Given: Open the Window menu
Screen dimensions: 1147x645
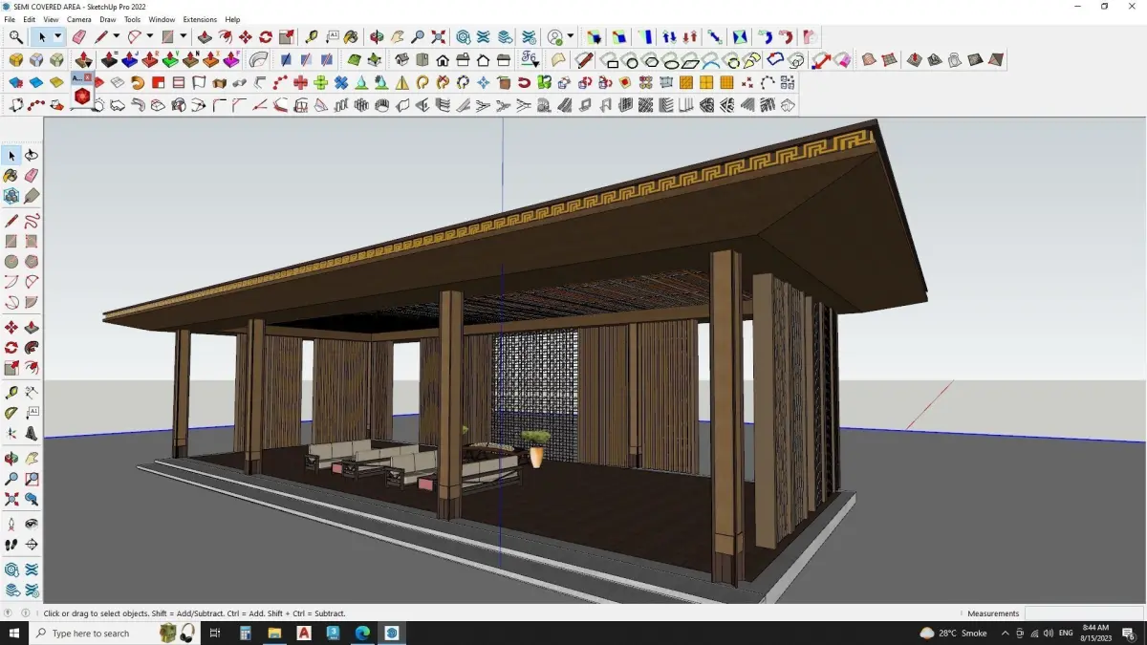Looking at the screenshot, I should [x=162, y=19].
